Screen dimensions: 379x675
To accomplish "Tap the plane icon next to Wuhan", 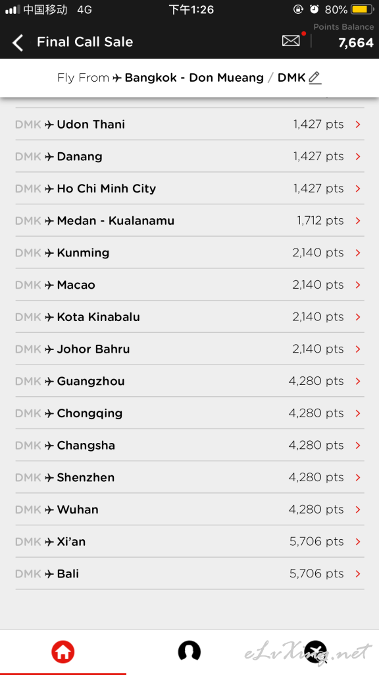I will (x=49, y=510).
